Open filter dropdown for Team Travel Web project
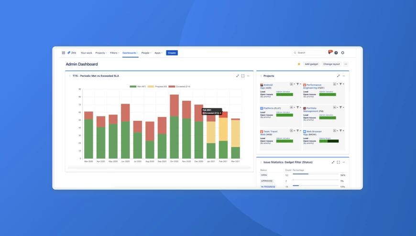This screenshot has height=236, width=416. [298, 131]
